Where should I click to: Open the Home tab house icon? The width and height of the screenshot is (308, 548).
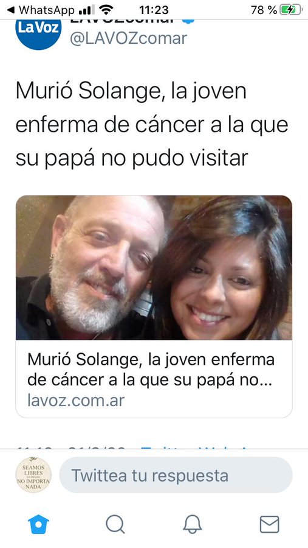coord(38,525)
